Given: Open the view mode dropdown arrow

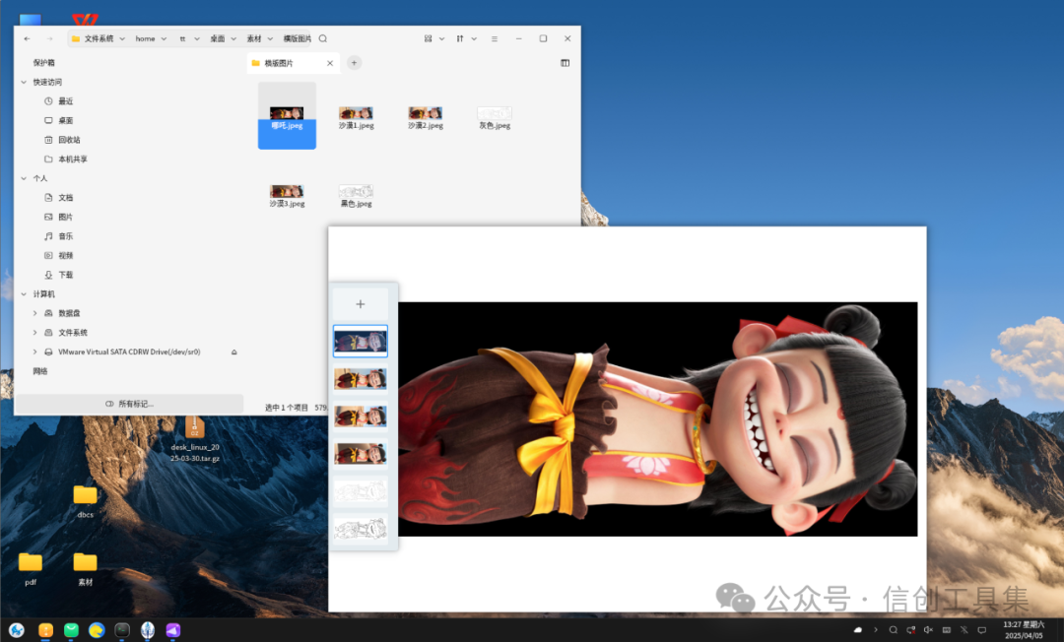Looking at the screenshot, I should pyautogui.click(x=441, y=38).
